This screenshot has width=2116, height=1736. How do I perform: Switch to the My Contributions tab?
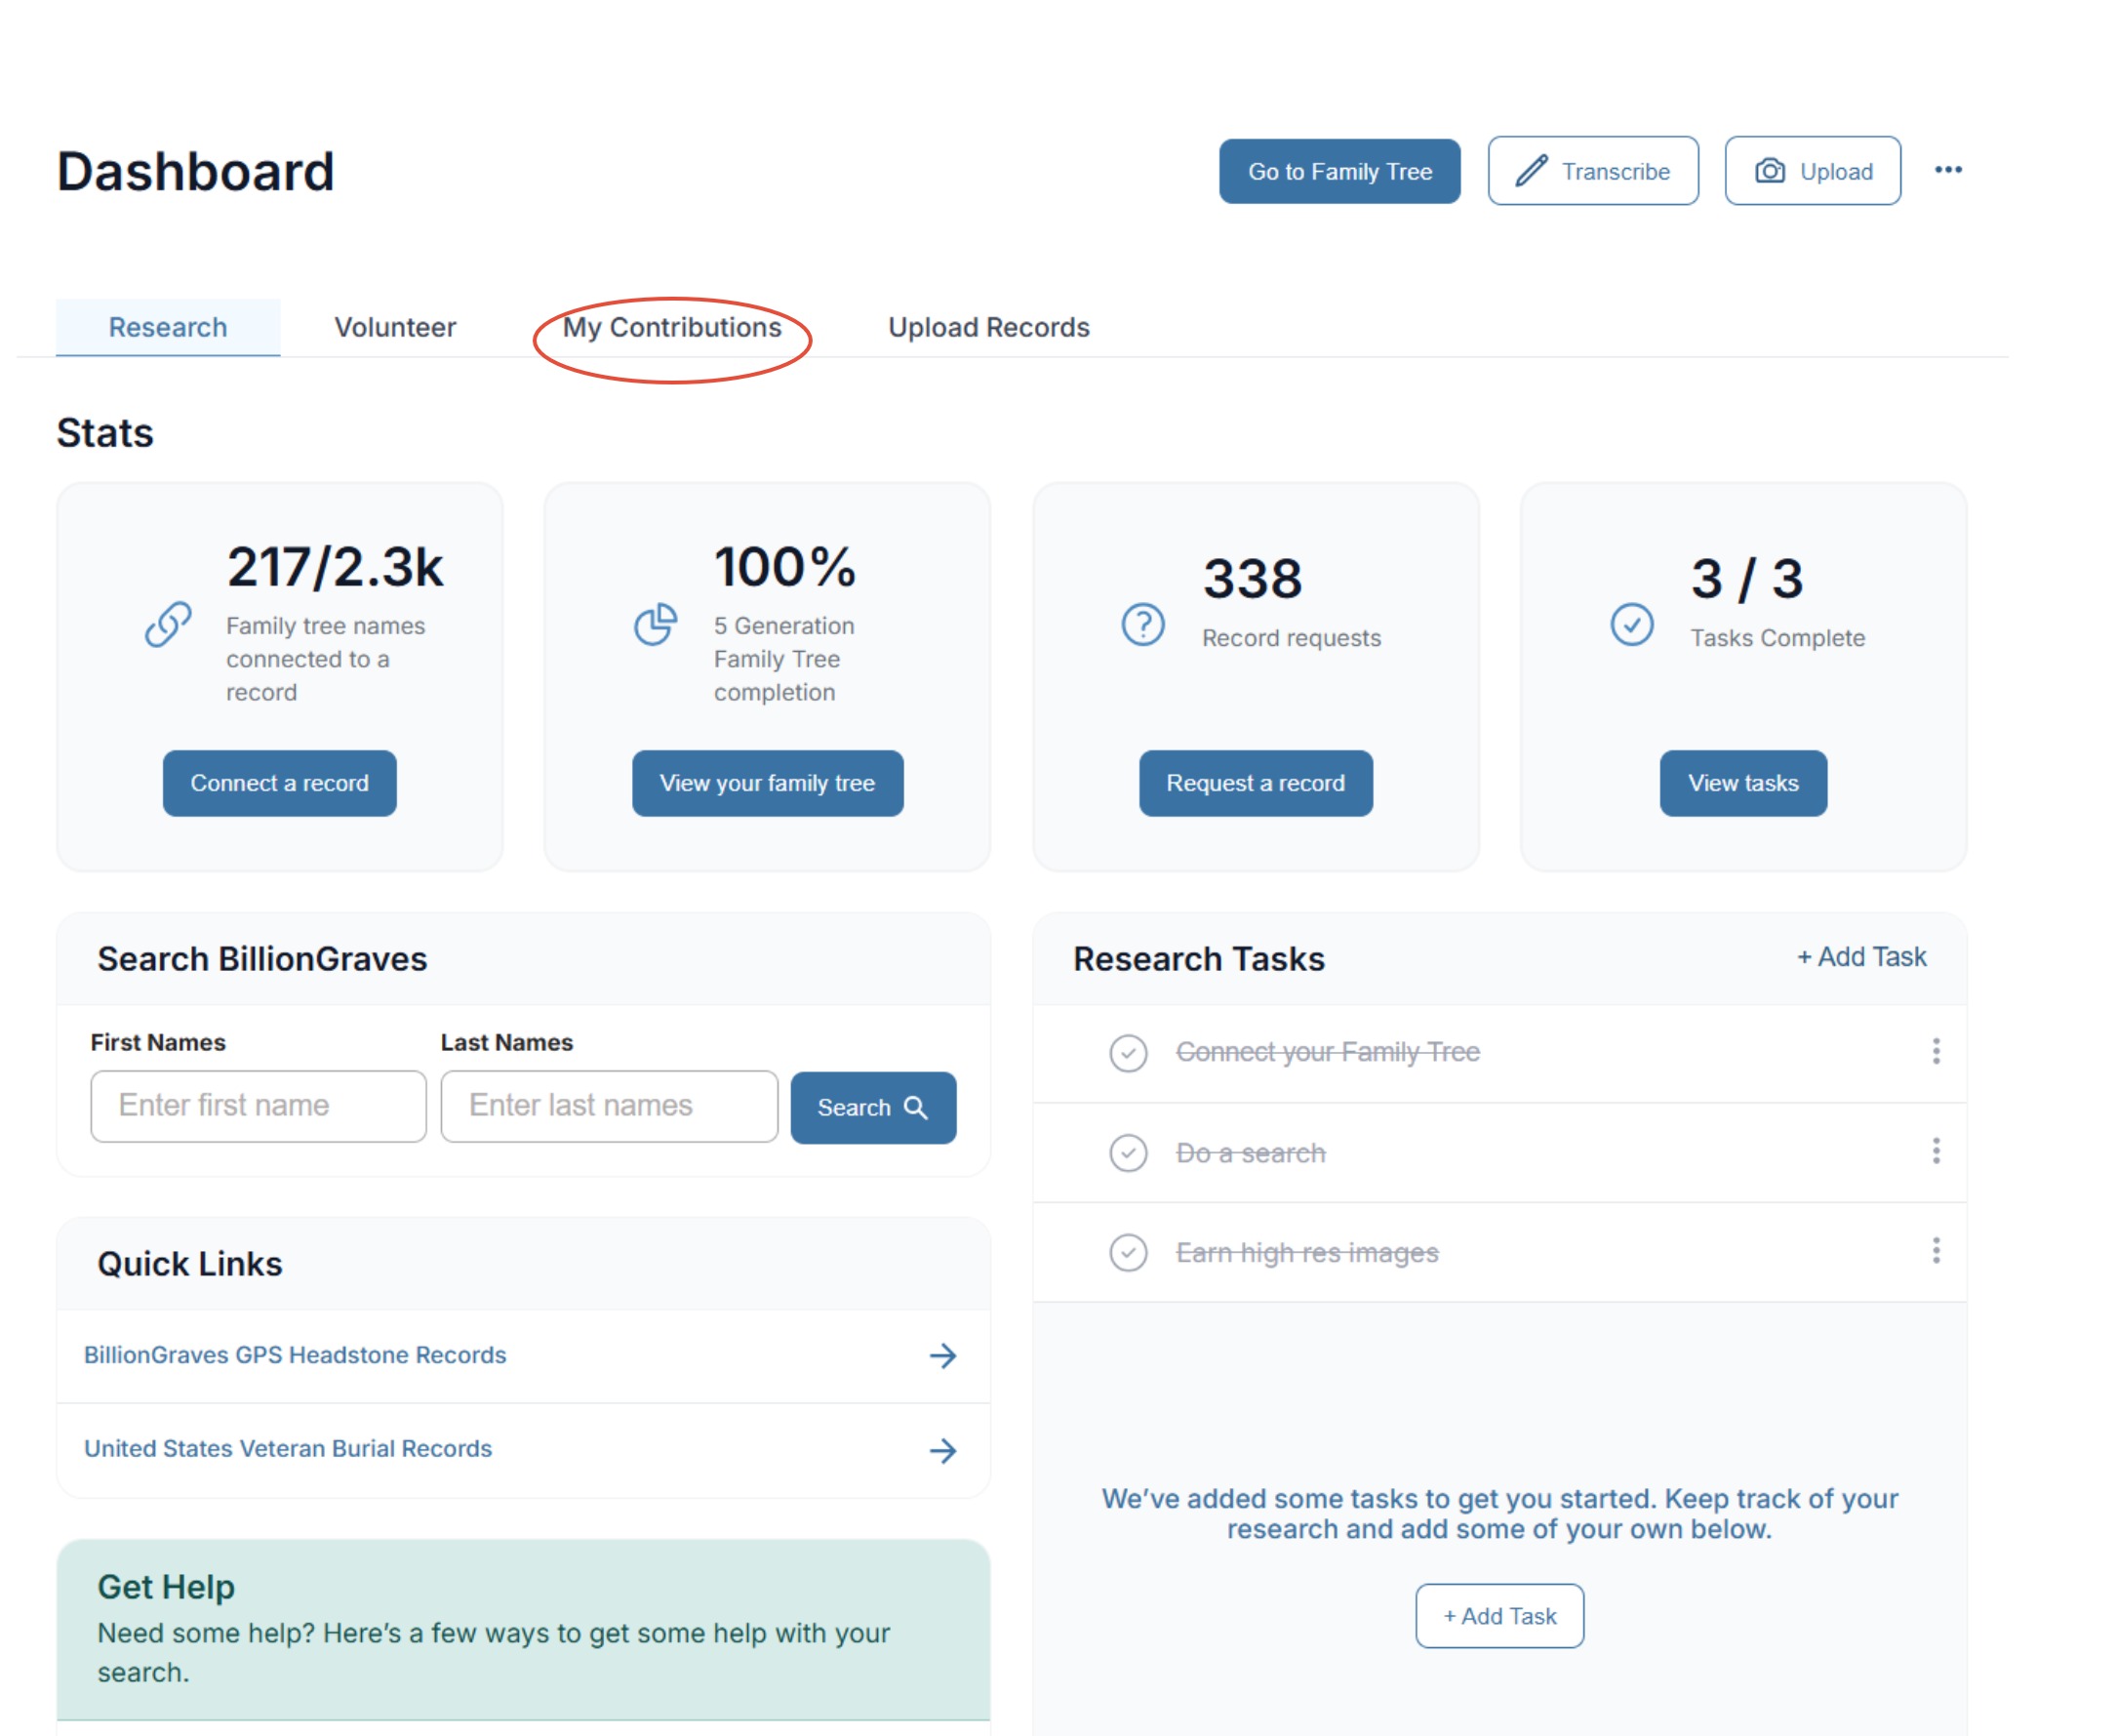672,328
